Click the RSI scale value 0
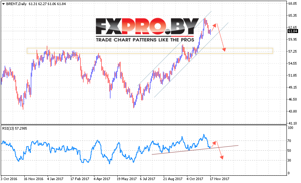The width and height of the screenshot is (301, 183). point(289,173)
